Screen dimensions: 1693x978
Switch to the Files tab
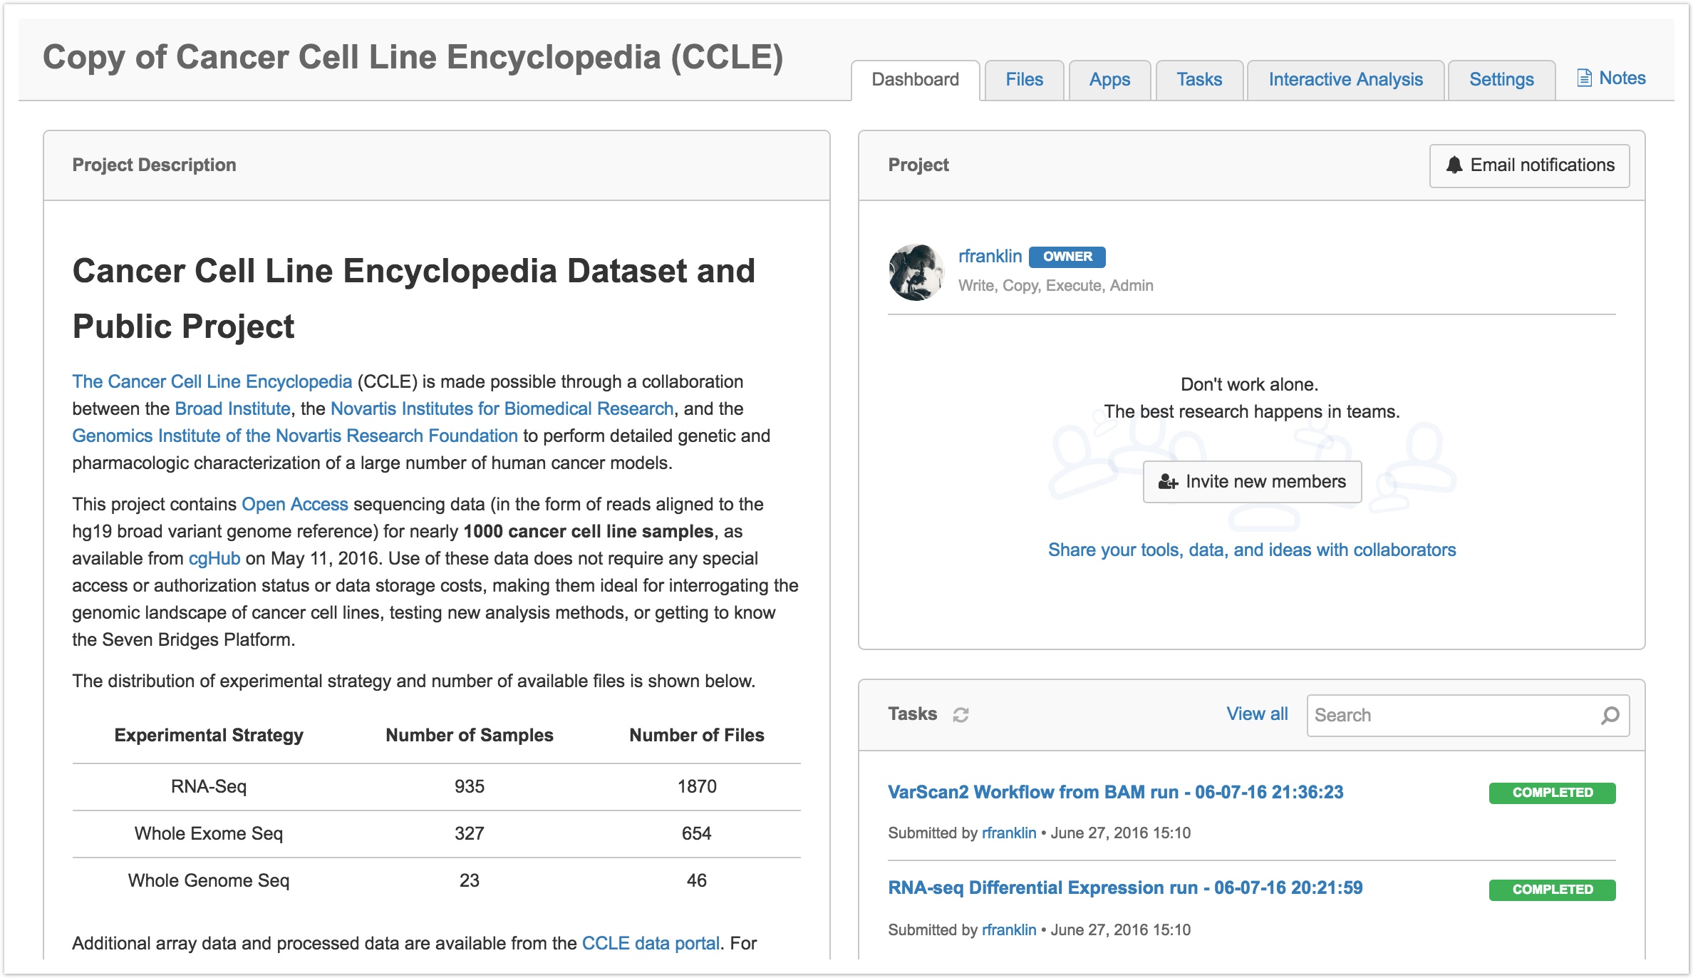(x=1024, y=80)
